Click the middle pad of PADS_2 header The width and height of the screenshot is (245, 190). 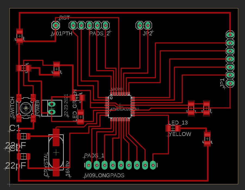click(89, 25)
